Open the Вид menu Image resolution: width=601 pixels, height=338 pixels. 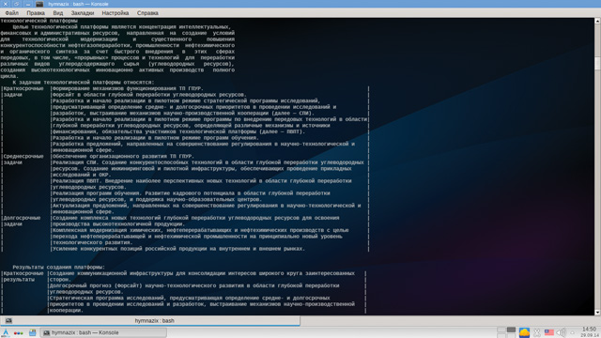[x=58, y=13]
